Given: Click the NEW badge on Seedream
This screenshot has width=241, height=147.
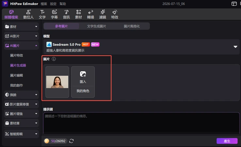Looking at the screenshot, I should tap(95, 44).
